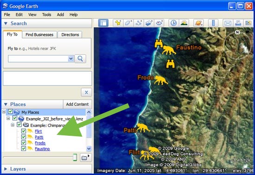Select the Fly To tab
Screen dimensions: 255x175
(x=13, y=34)
